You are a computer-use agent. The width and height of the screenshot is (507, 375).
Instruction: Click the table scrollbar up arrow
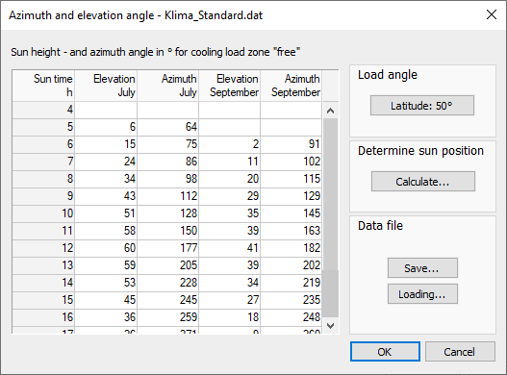pyautogui.click(x=330, y=111)
